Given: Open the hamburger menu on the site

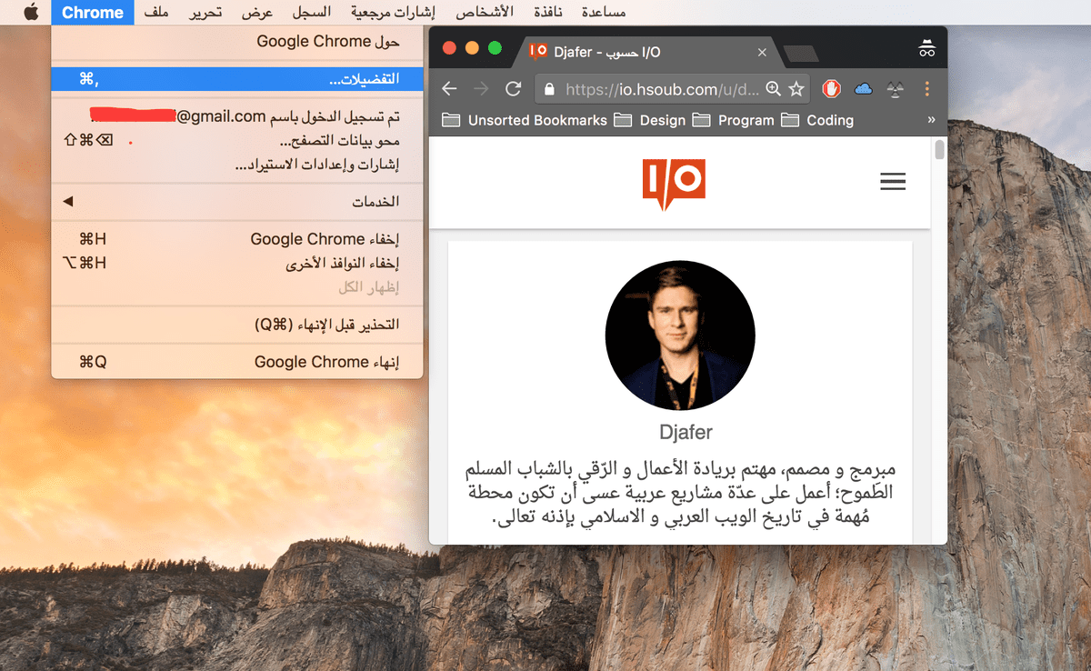Looking at the screenshot, I should pyautogui.click(x=893, y=182).
